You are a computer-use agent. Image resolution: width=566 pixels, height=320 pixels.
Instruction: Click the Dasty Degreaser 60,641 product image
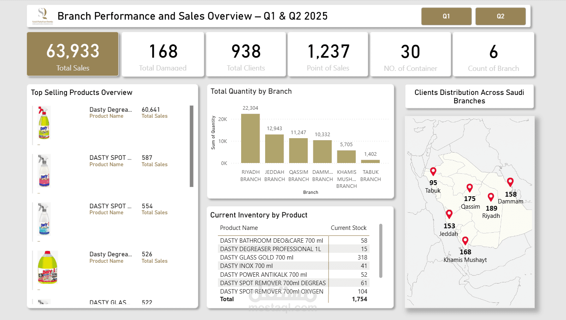click(44, 123)
